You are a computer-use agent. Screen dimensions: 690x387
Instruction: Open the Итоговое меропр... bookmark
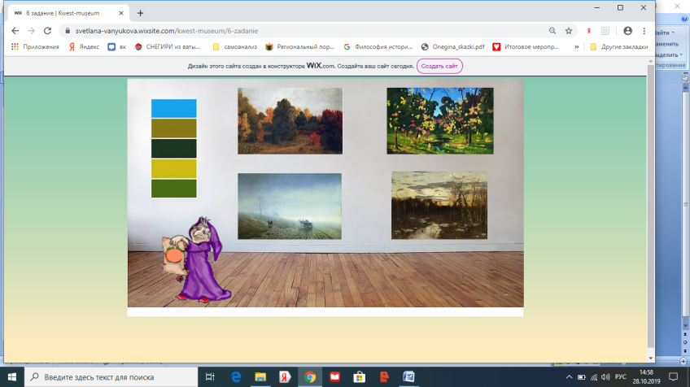526,46
